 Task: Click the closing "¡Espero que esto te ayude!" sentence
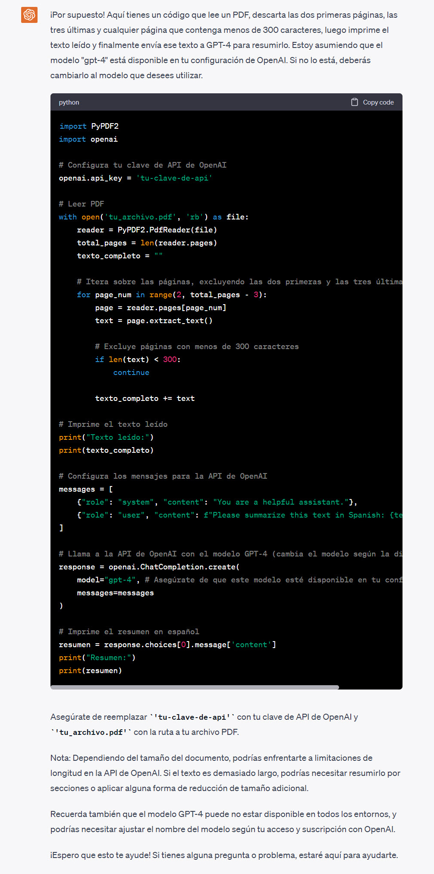pyautogui.click(x=224, y=855)
